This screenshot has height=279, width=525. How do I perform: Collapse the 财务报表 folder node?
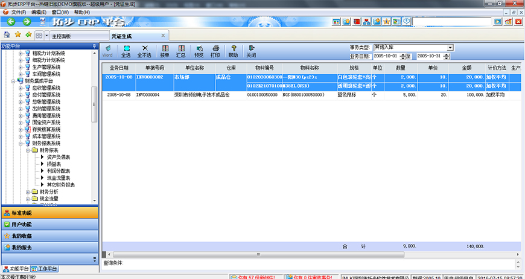28,150
